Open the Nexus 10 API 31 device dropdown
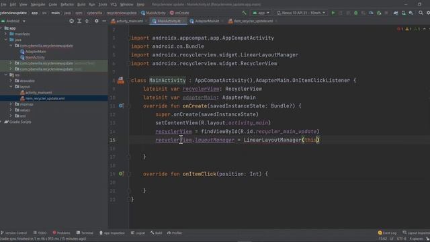430x242 pixels. point(302,13)
